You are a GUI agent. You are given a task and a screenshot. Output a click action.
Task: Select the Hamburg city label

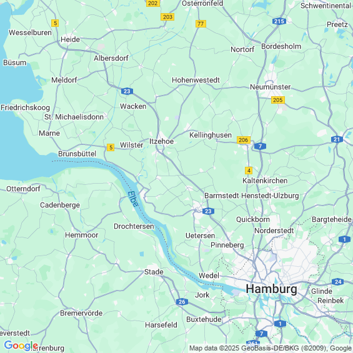(x=271, y=289)
